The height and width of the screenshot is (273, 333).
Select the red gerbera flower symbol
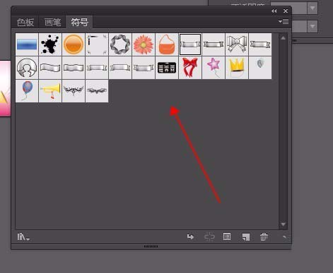[x=144, y=44]
